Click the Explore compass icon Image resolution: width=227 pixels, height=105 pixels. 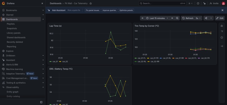(x=3, y=51)
